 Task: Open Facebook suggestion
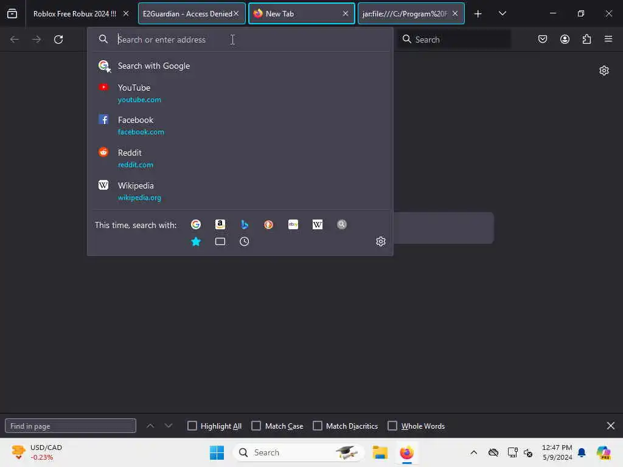tap(240, 125)
